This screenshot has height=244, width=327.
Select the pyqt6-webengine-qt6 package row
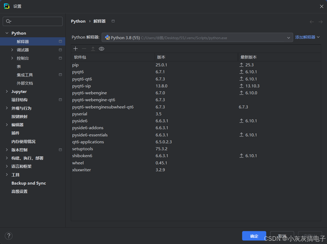pos(196,100)
